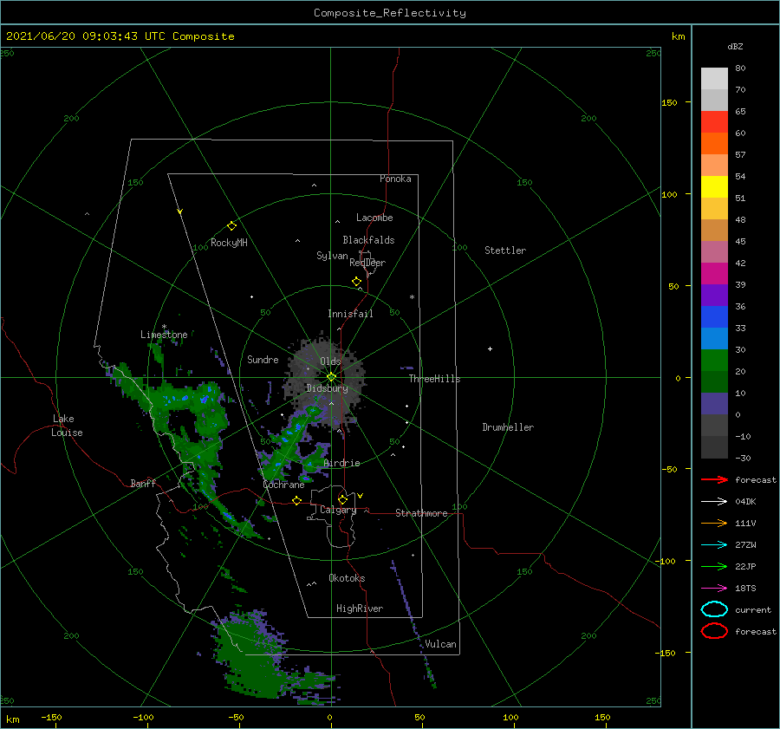Click the orange 111V arrow icon

click(714, 523)
